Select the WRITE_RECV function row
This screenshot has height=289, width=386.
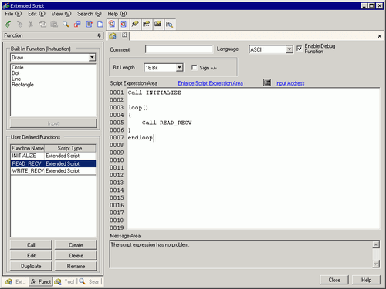click(x=53, y=171)
